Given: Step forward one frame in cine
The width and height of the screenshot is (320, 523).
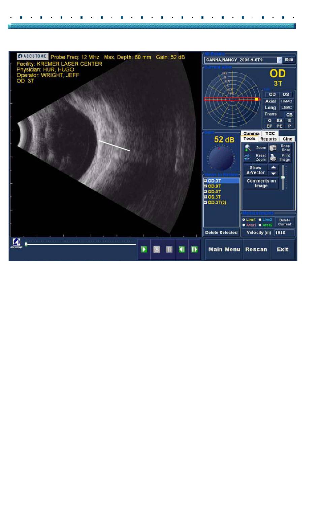Looking at the screenshot, I should click(194, 249).
